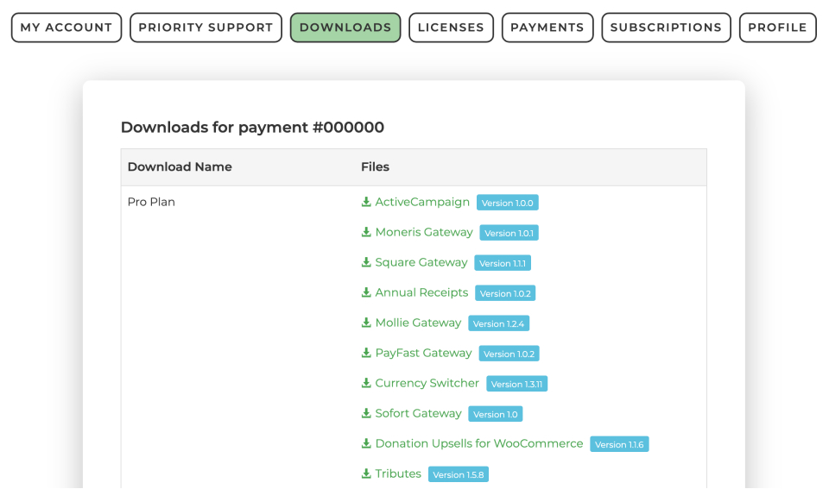The width and height of the screenshot is (829, 489).
Task: Click the Version 1.5.8 badge
Action: [459, 474]
